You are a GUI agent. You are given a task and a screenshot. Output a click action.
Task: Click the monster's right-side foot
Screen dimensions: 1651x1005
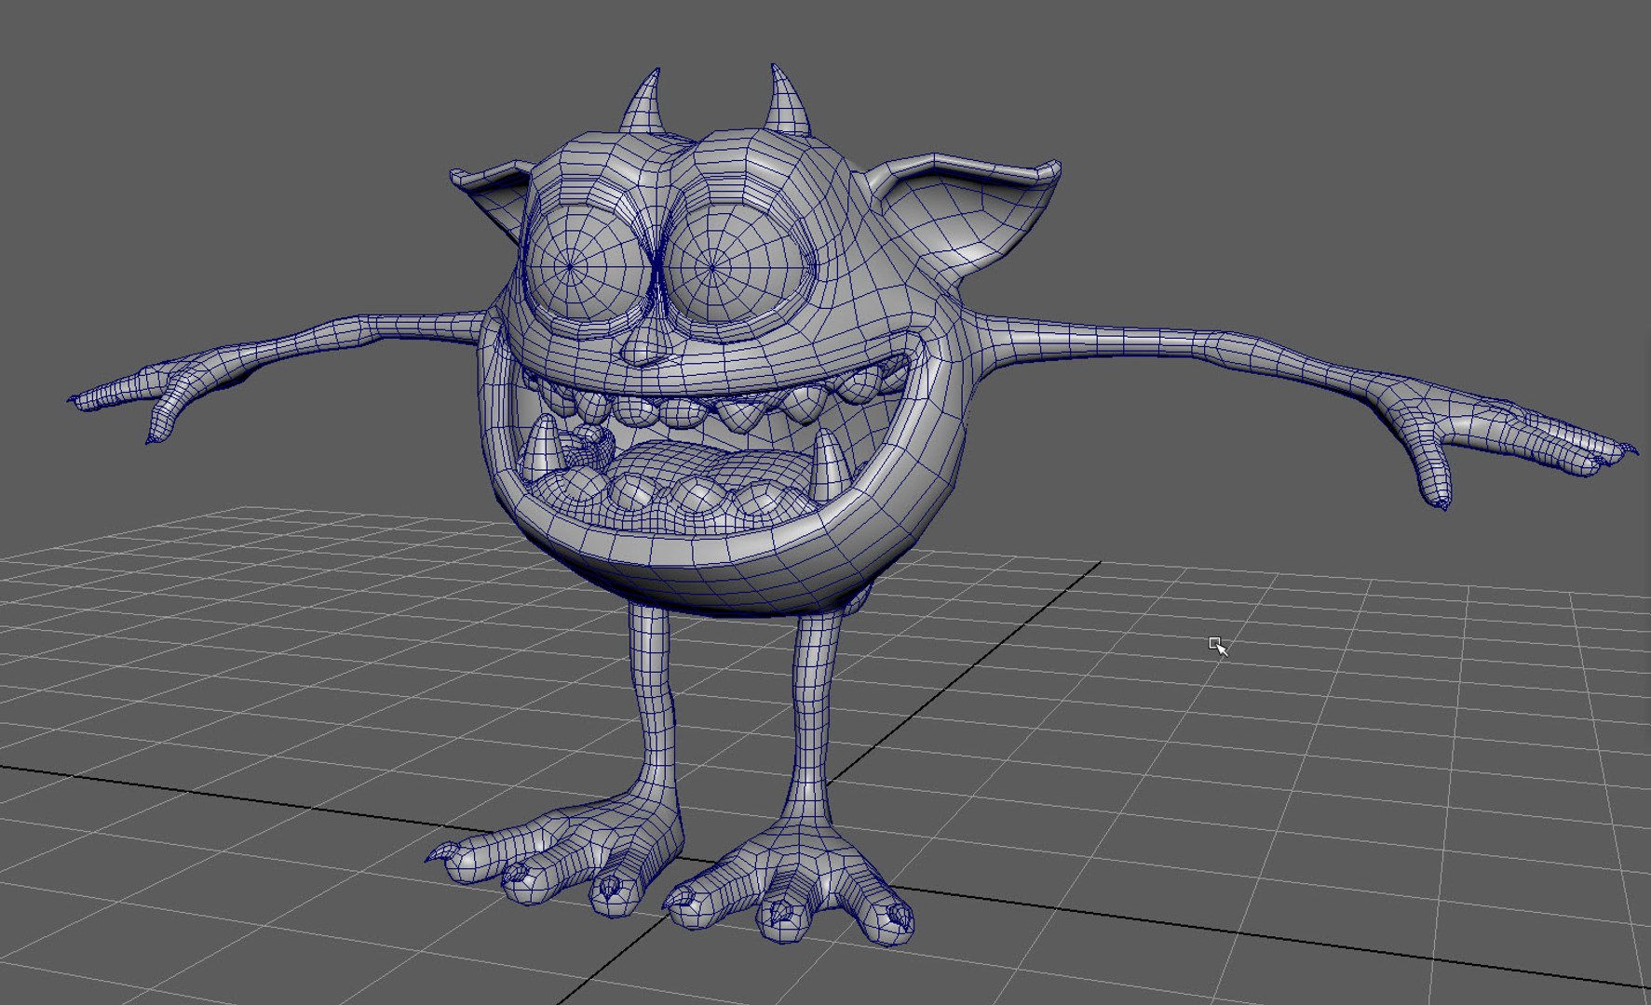coord(791,883)
